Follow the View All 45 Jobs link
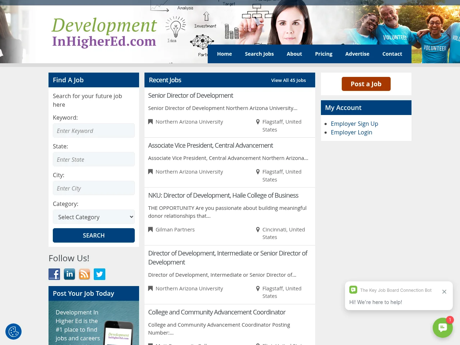The width and height of the screenshot is (460, 345). pos(289,80)
